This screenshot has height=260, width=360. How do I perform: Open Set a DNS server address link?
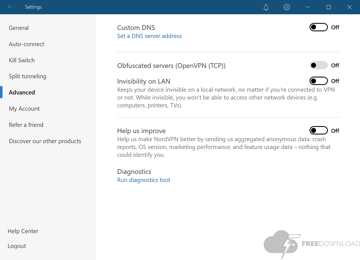pyautogui.click(x=149, y=36)
